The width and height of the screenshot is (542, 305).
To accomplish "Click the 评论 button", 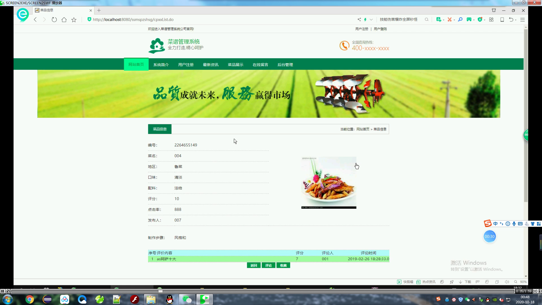I will (268, 265).
